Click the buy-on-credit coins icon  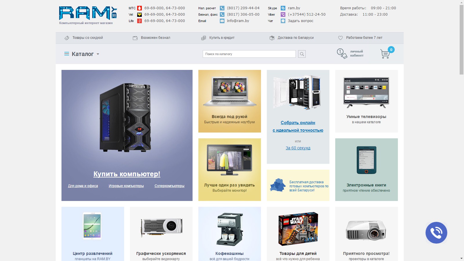click(x=204, y=38)
